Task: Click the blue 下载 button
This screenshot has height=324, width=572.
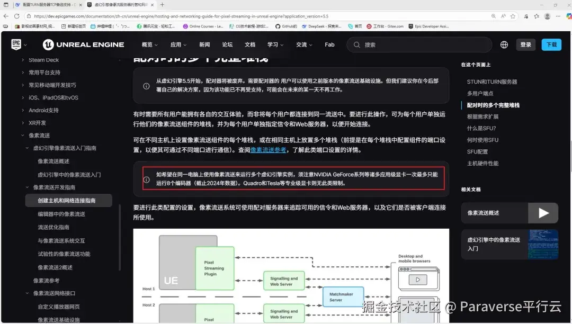Action: (551, 44)
